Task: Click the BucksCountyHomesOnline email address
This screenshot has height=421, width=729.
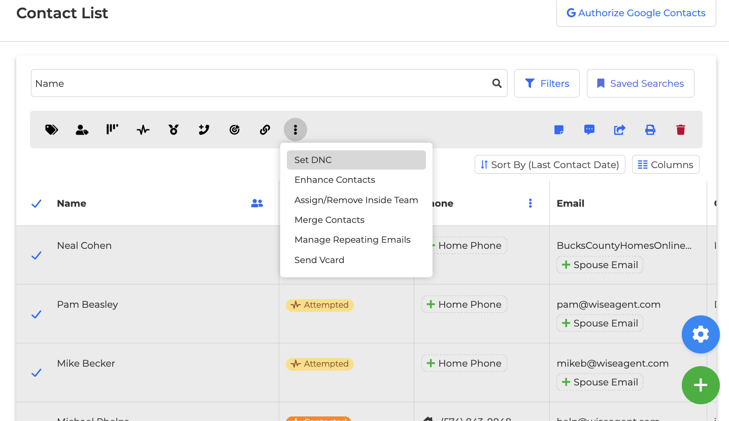Action: 624,245
